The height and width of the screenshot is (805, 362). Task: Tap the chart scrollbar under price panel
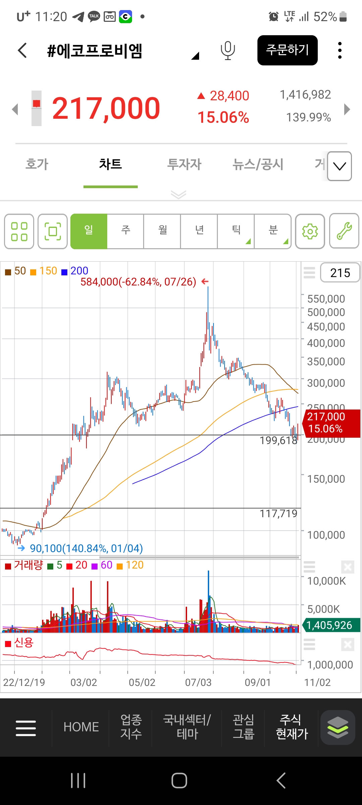(x=199, y=557)
